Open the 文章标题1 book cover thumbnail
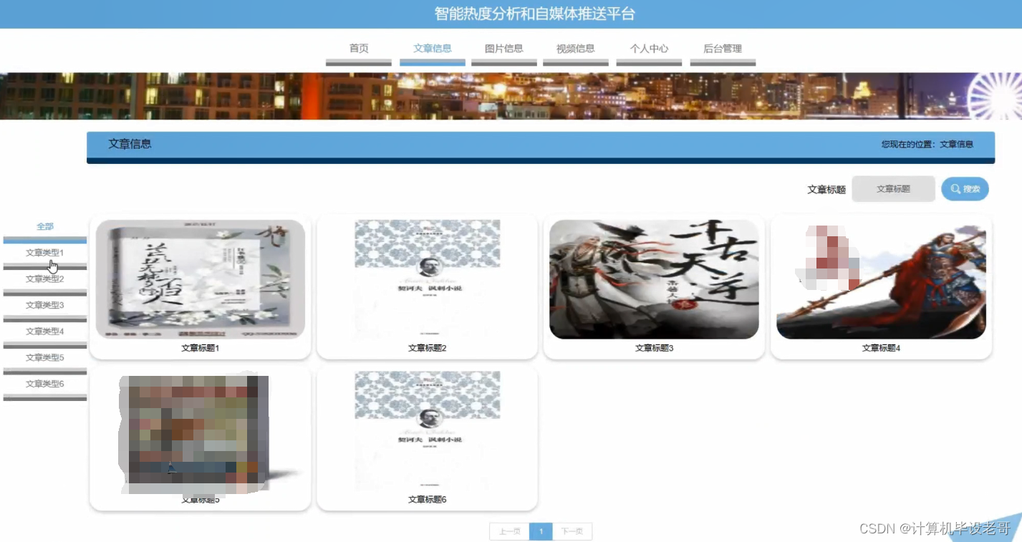Viewport: 1022px width, 542px height. (201, 279)
